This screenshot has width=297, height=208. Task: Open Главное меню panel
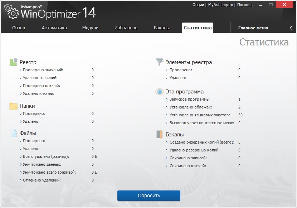click(253, 28)
